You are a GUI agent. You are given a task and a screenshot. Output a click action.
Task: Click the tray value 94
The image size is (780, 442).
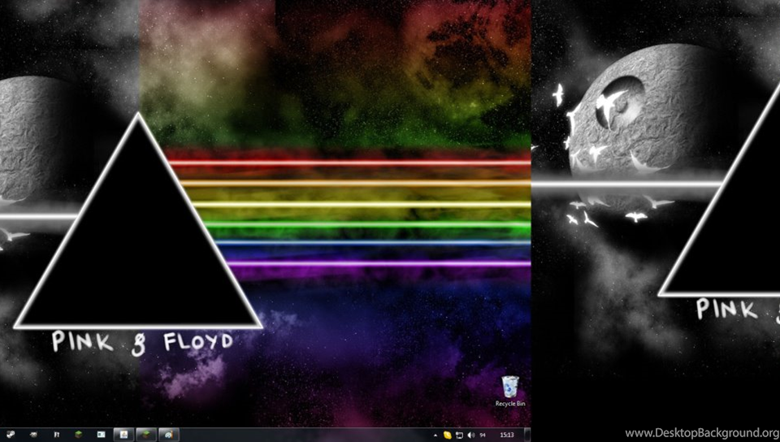tap(483, 435)
